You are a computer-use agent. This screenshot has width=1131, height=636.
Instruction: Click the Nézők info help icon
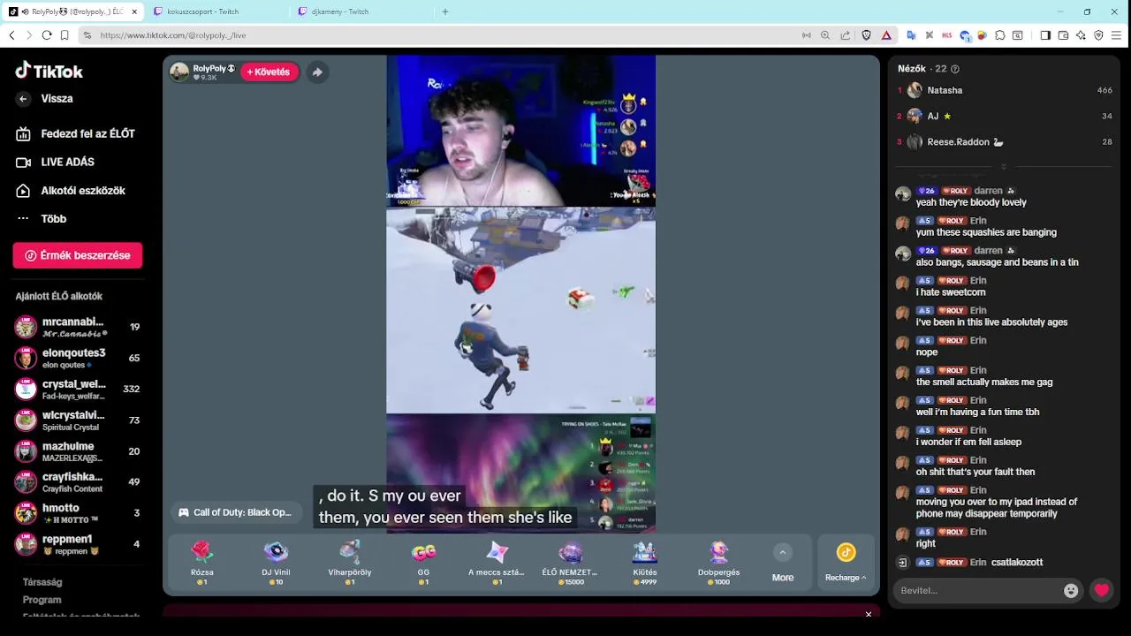(x=954, y=69)
